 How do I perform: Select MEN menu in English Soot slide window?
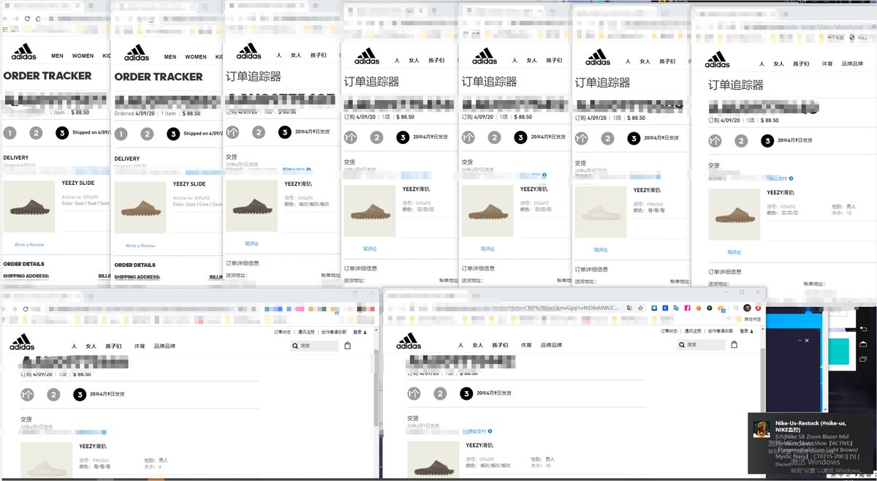pyautogui.click(x=57, y=56)
